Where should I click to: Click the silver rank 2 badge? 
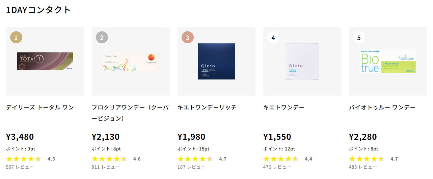102,37
